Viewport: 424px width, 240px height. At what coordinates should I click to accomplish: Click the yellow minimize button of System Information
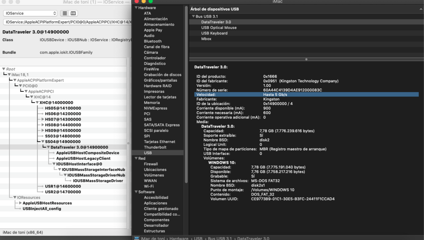(144, 2)
